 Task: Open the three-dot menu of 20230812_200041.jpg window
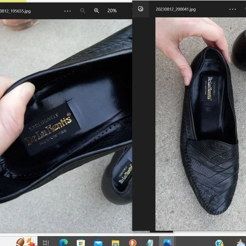tap(232, 9)
